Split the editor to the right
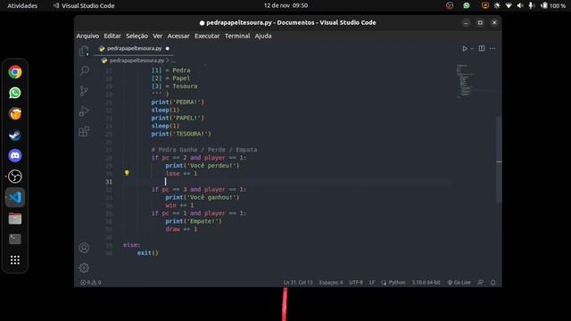The width and height of the screenshot is (571, 321). click(x=482, y=48)
